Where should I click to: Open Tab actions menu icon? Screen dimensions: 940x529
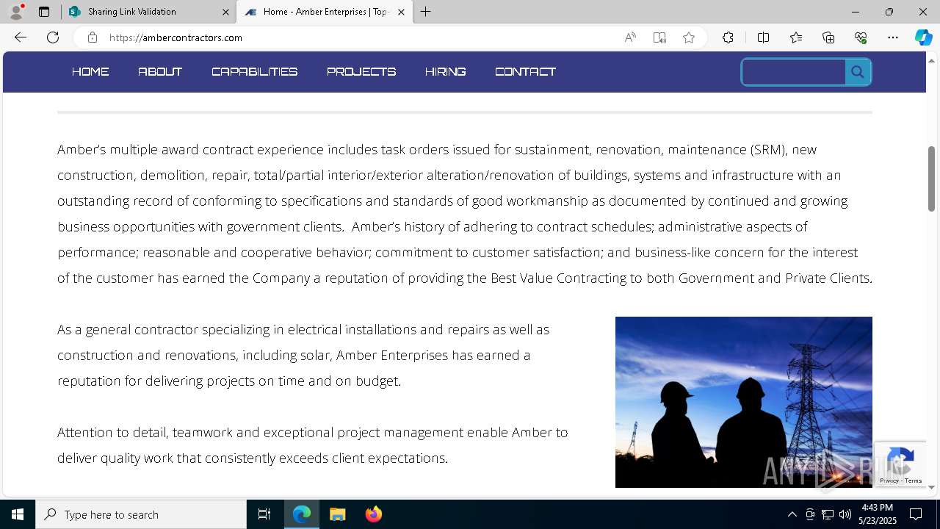coord(44,12)
